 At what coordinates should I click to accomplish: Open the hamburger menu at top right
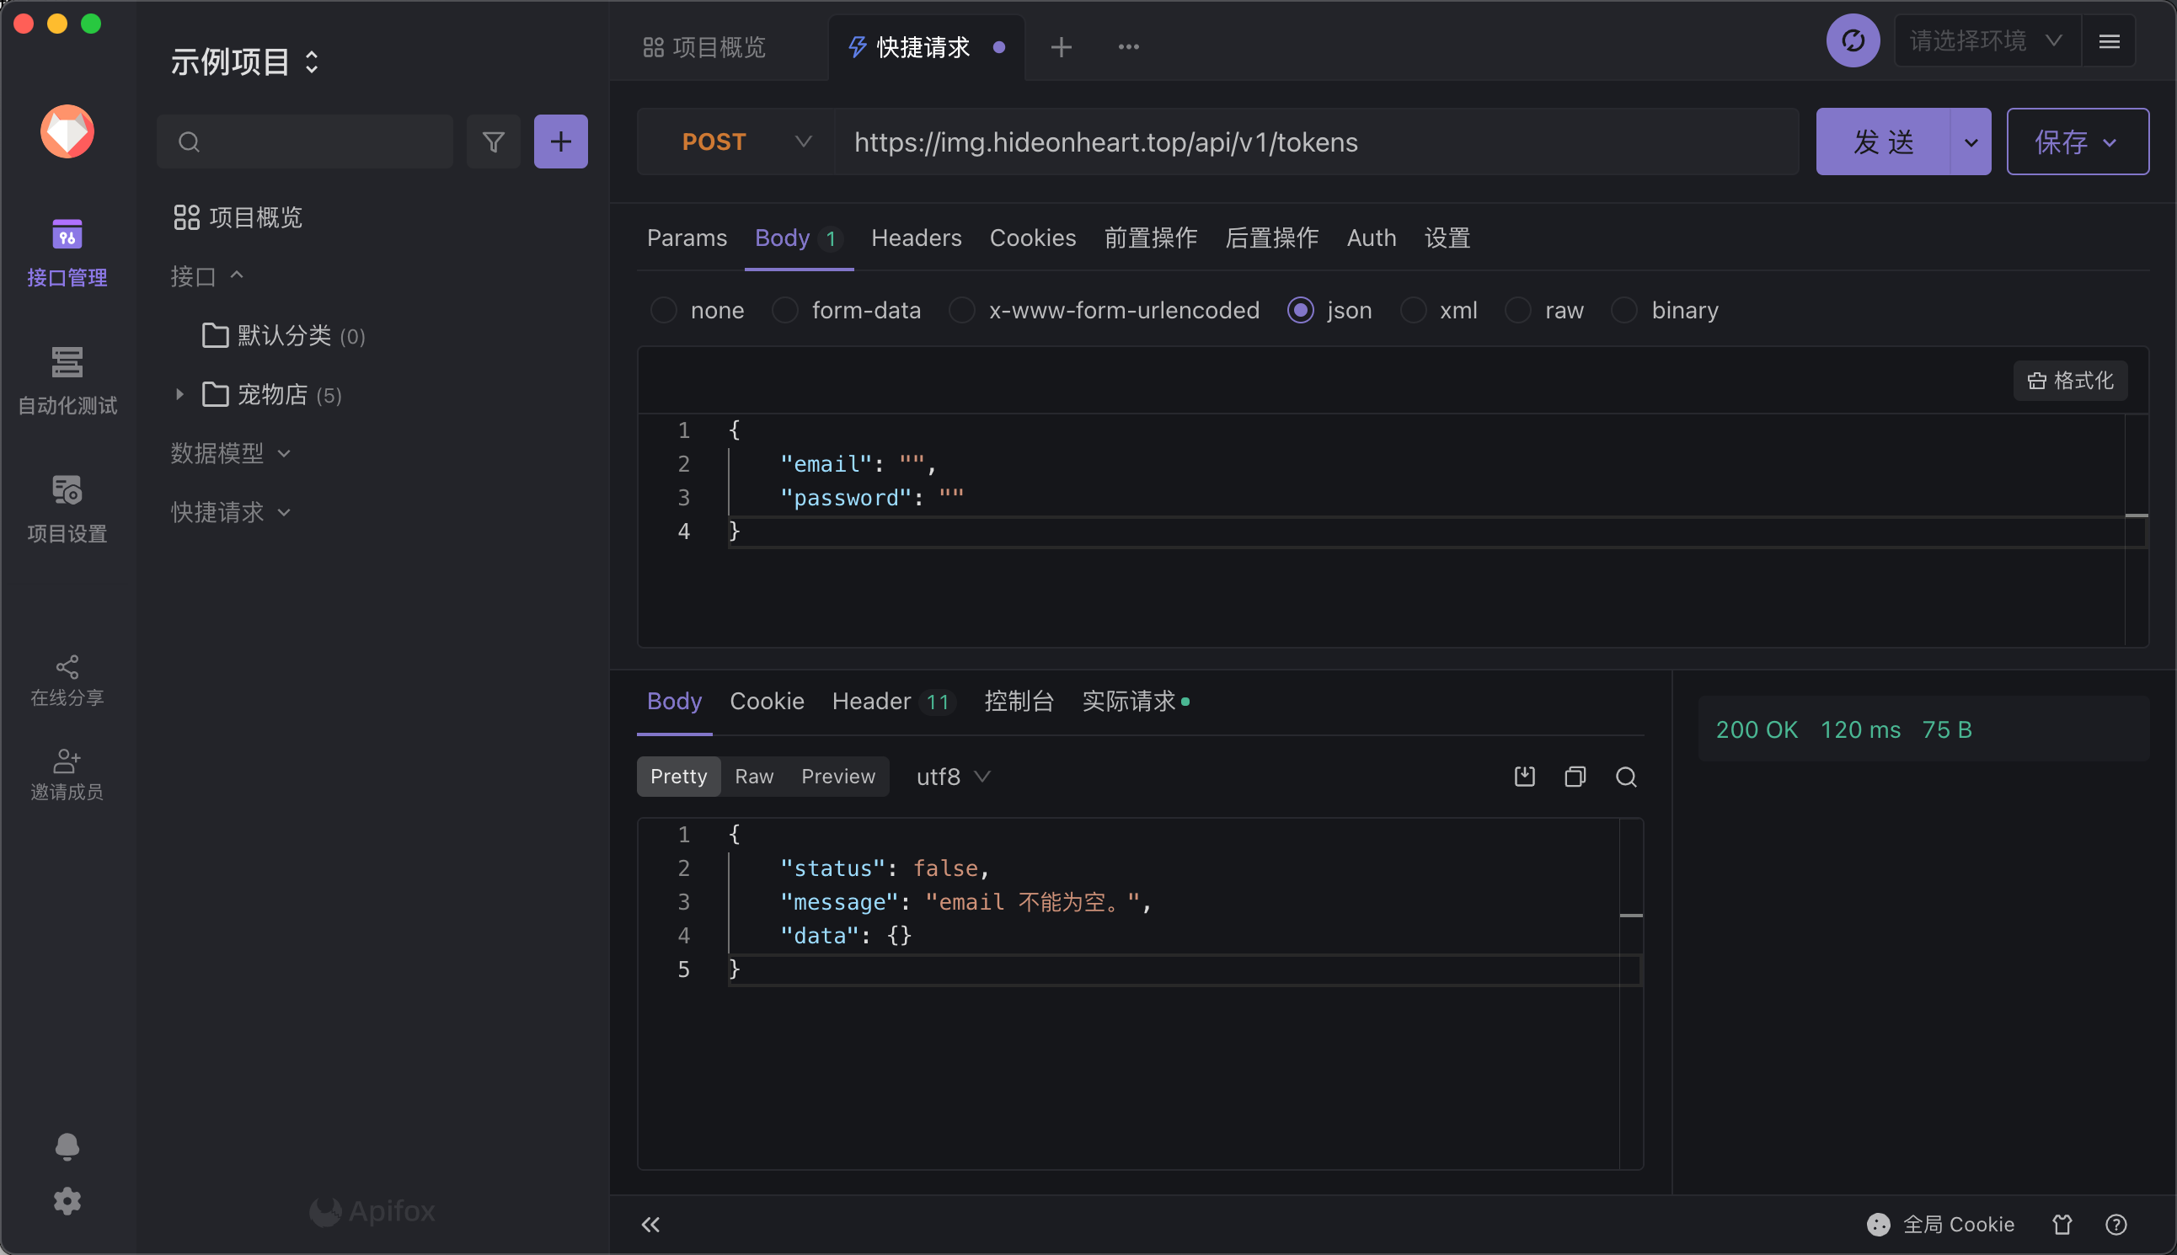(2109, 40)
